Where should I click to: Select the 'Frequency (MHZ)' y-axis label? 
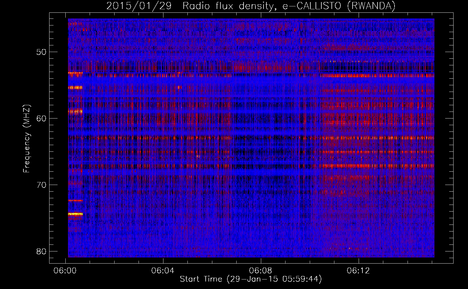click(x=26, y=138)
